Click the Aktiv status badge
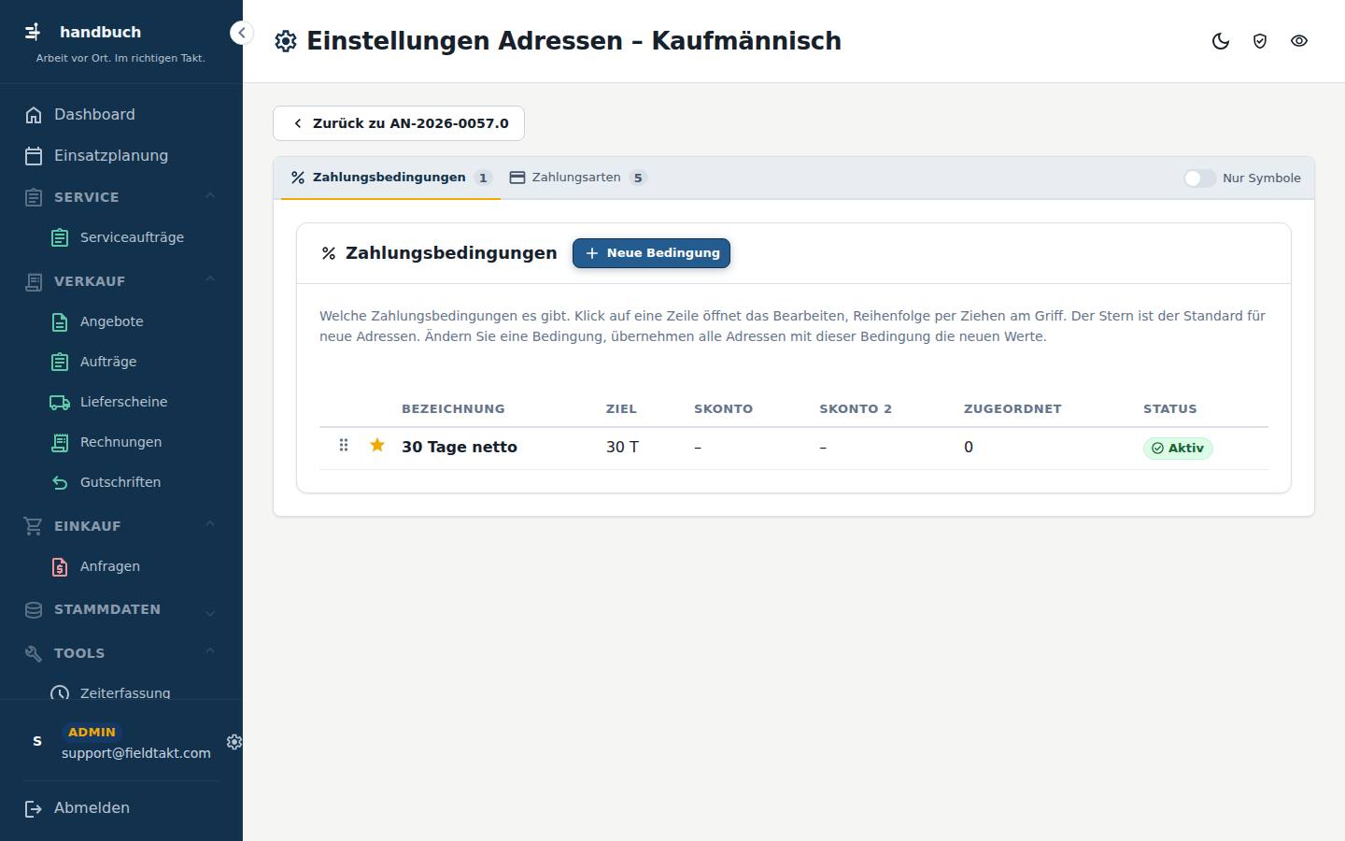Image resolution: width=1345 pixels, height=841 pixels. 1178,449
